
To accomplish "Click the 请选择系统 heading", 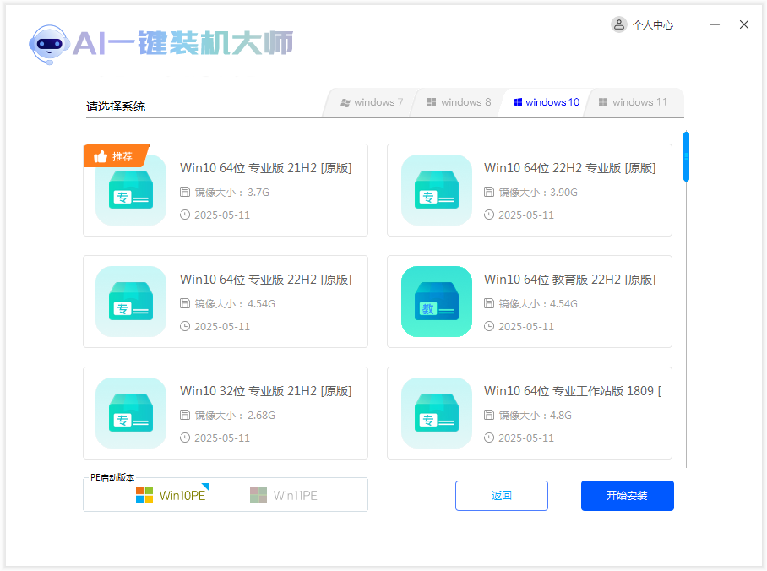I will tap(116, 106).
